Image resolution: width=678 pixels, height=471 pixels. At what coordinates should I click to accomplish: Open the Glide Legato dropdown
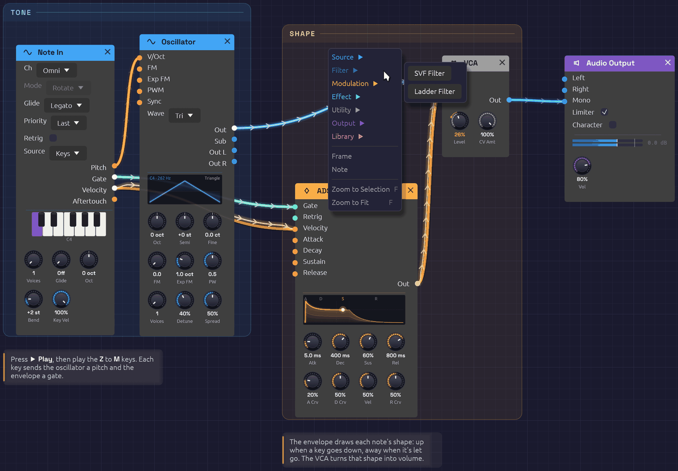point(66,105)
